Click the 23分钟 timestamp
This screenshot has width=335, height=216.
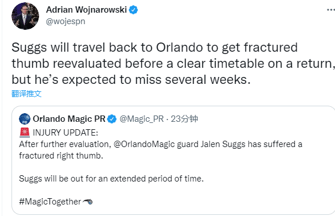click(184, 119)
